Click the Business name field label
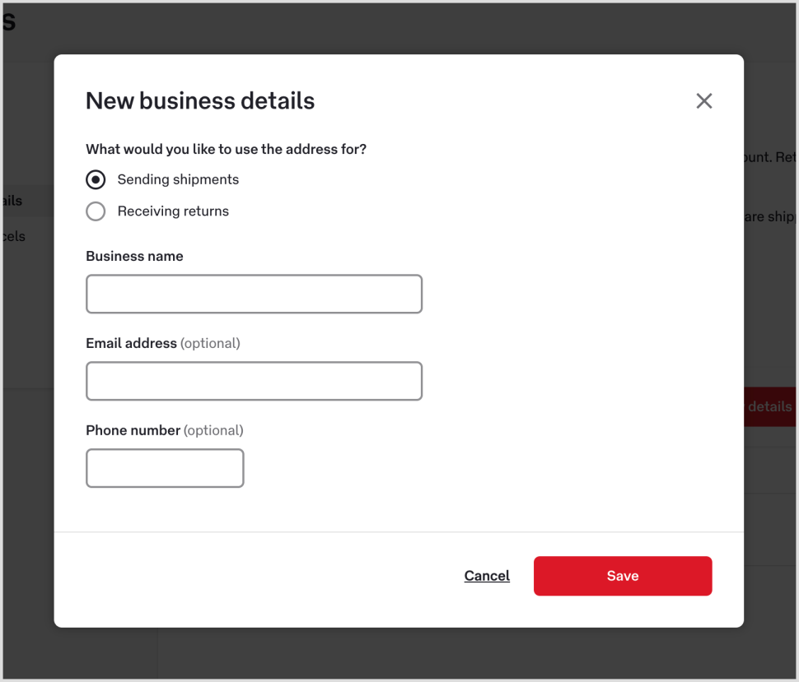The width and height of the screenshot is (799, 682). pyautogui.click(x=134, y=256)
